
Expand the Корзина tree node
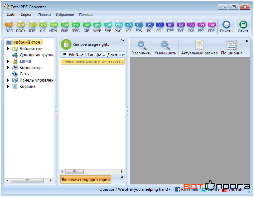tap(8, 87)
